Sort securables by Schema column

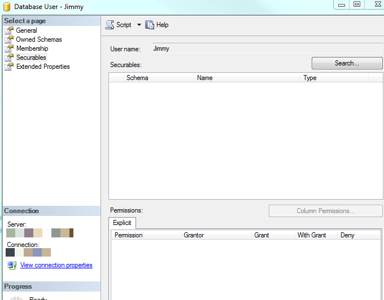(159, 78)
